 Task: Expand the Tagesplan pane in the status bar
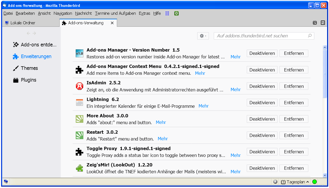[295, 182]
